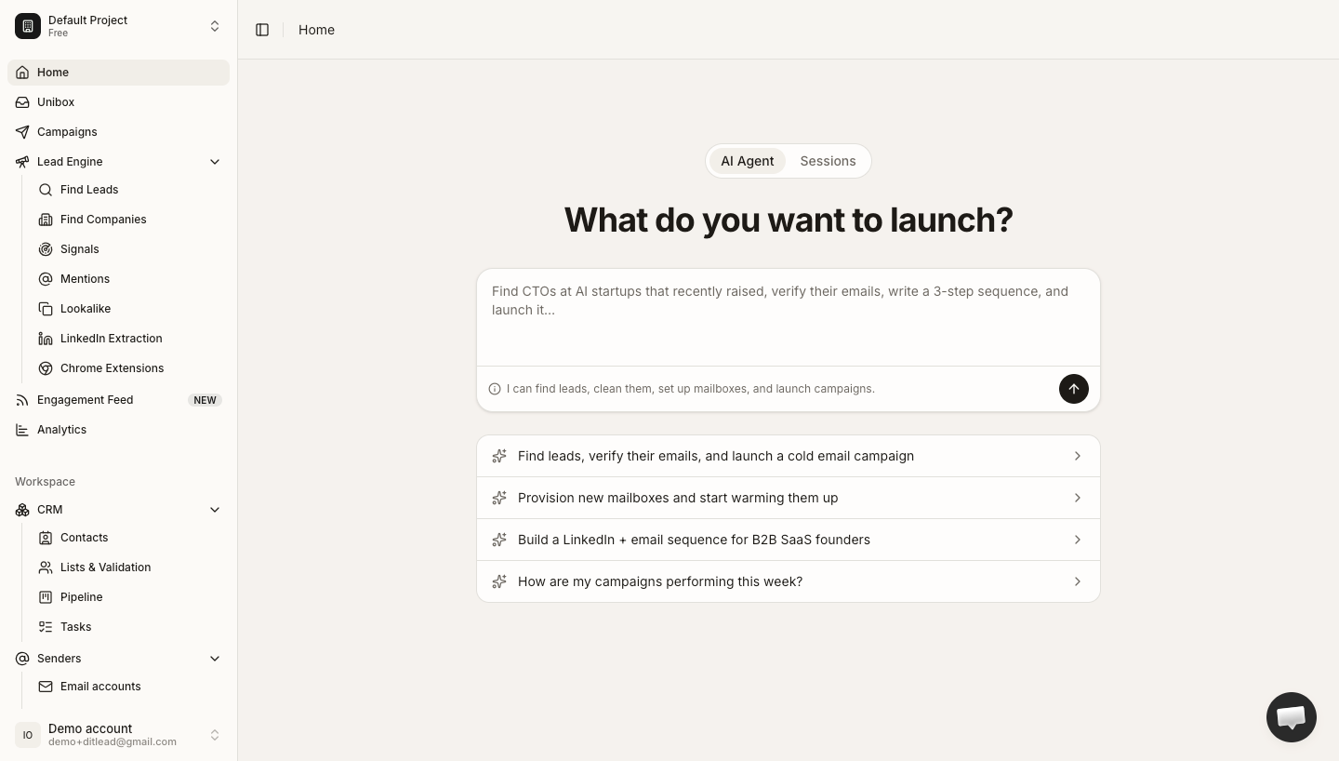Click chevron on cold email campaign row
This screenshot has width=1339, height=761.
click(1078, 456)
